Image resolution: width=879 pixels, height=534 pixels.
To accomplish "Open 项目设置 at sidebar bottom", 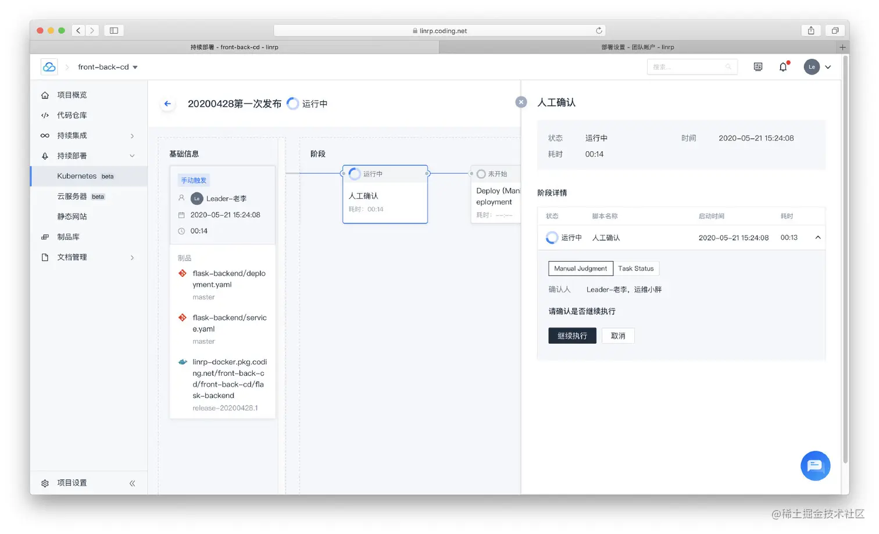I will click(x=72, y=483).
